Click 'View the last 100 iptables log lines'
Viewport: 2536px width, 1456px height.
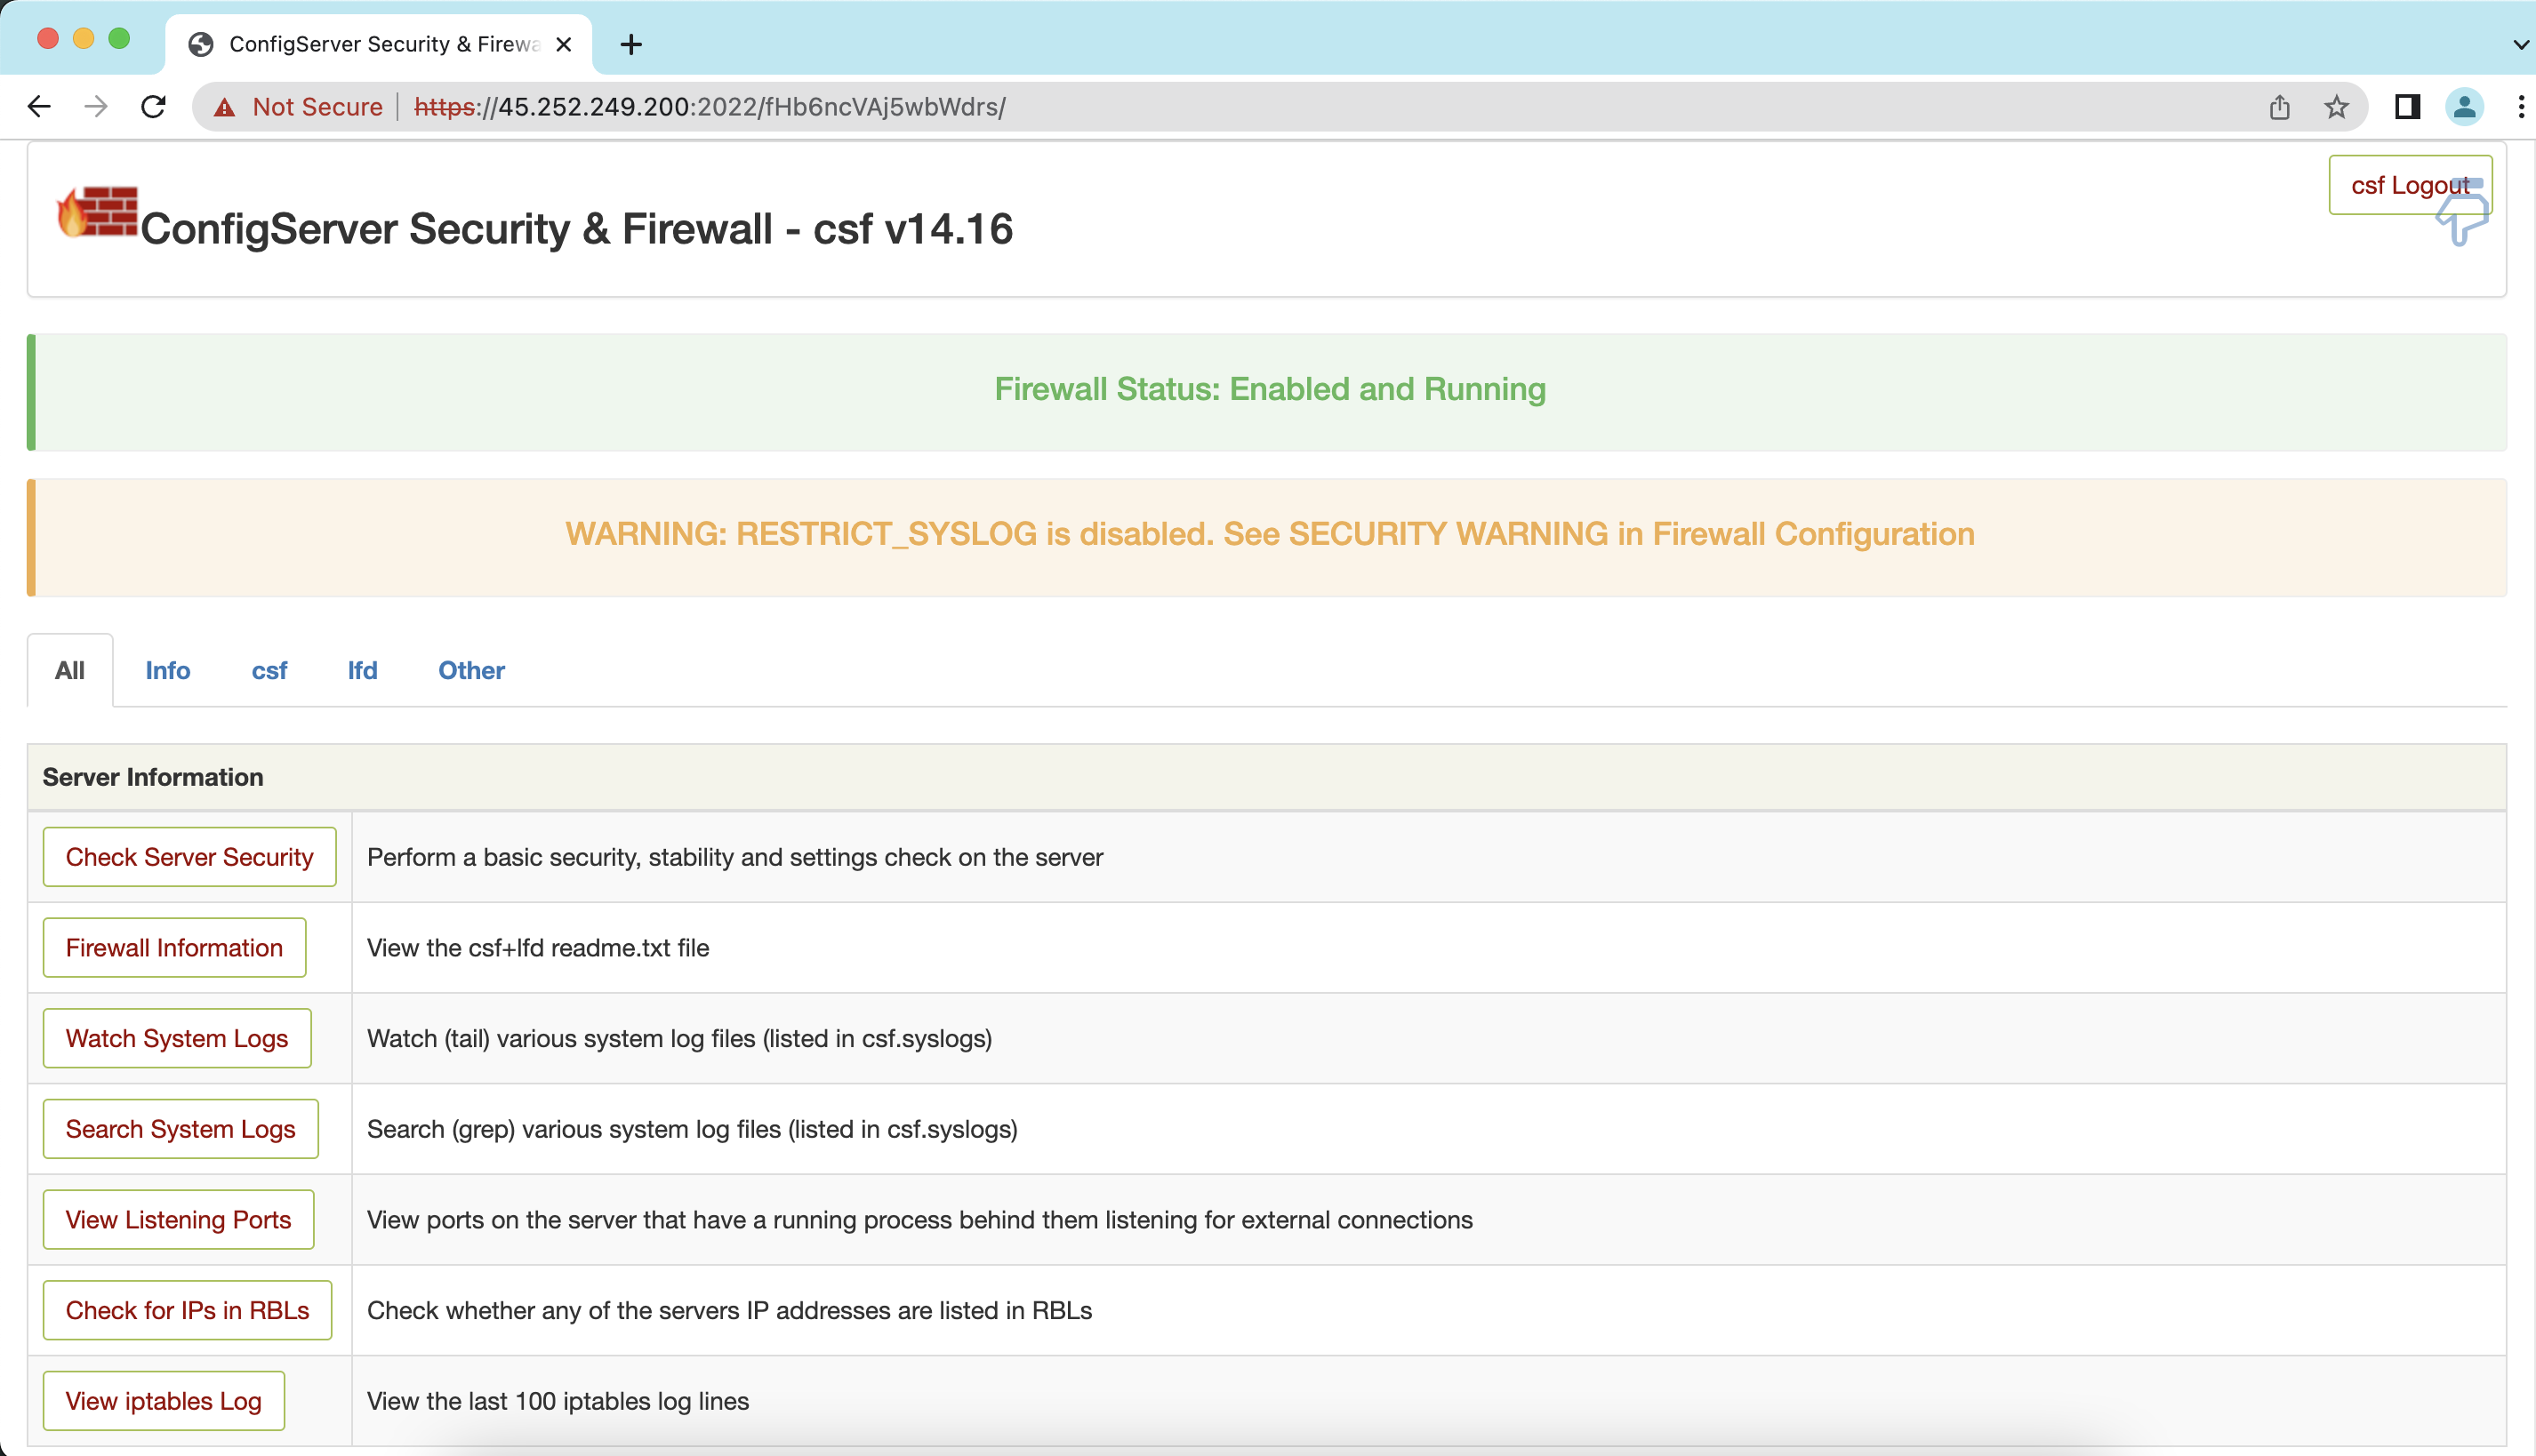(558, 1401)
